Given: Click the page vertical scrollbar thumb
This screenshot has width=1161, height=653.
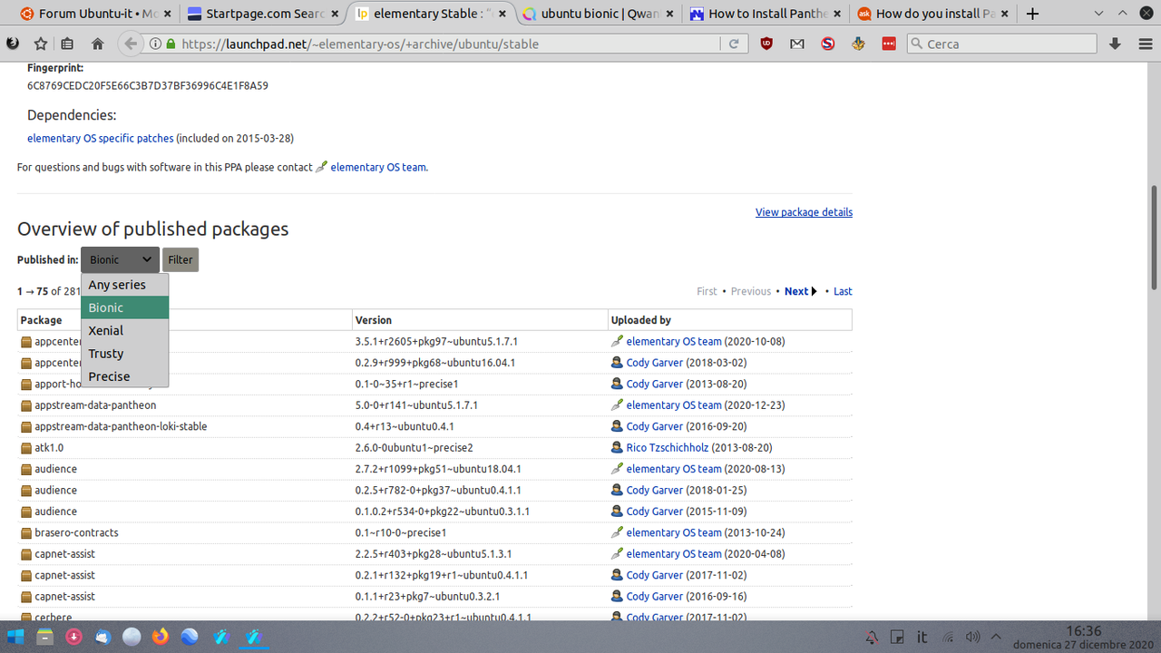Looking at the screenshot, I should coord(1155,238).
